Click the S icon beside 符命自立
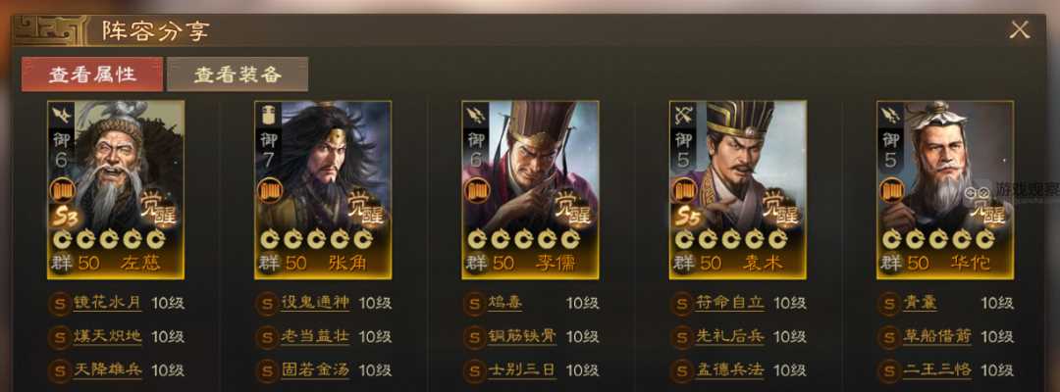 coord(682,303)
